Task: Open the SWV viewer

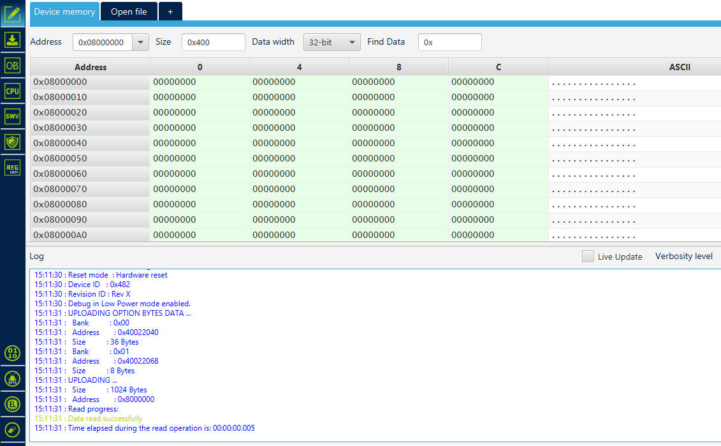Action: (13, 116)
